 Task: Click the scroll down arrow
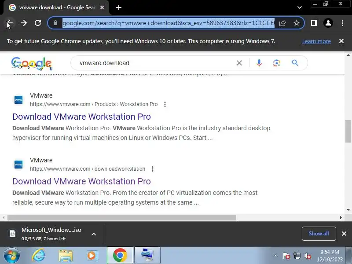pos(348,210)
